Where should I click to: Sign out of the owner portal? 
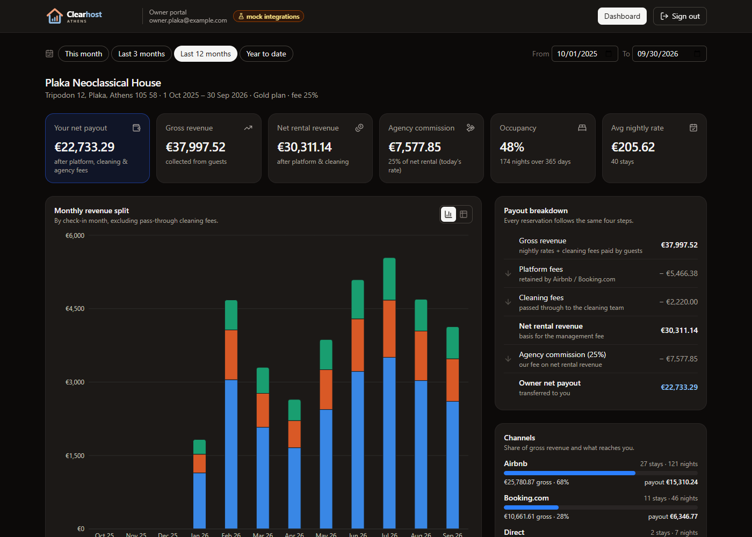(680, 16)
